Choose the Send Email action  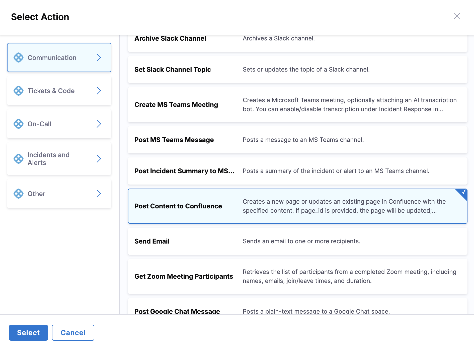298,241
